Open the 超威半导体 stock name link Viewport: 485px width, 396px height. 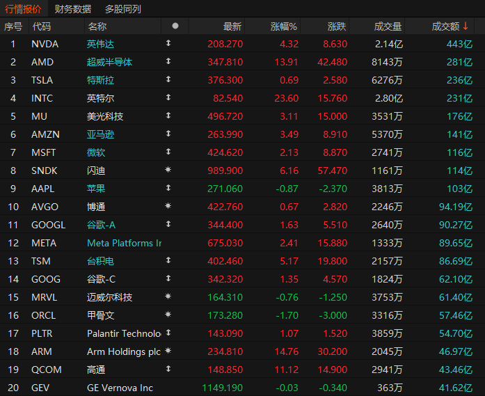[x=109, y=62]
